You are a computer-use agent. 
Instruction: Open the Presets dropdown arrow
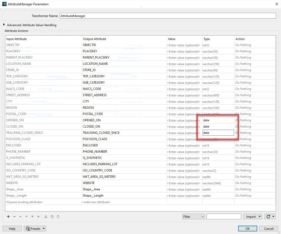[x=44, y=229]
